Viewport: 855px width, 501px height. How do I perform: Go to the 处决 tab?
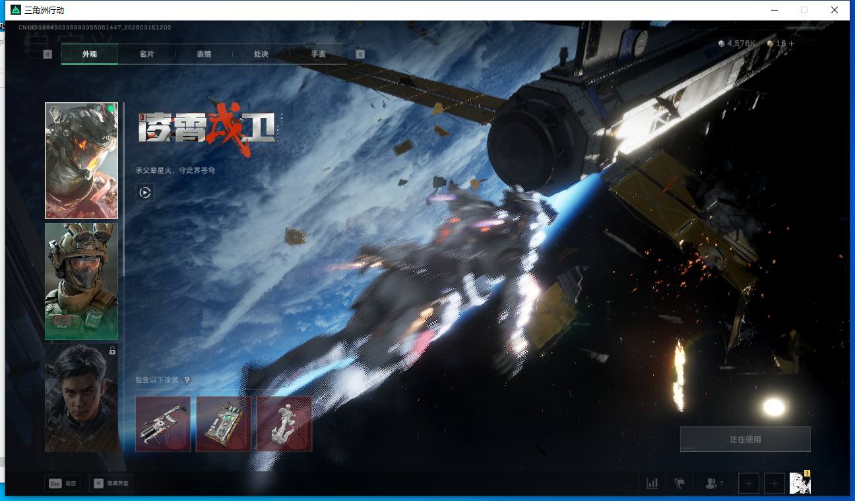(x=261, y=54)
